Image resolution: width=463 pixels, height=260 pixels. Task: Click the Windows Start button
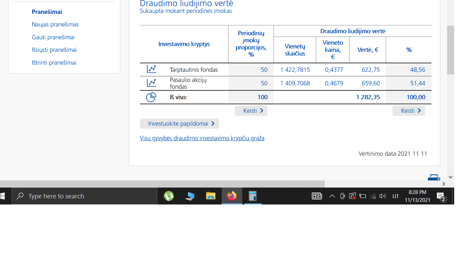pyautogui.click(x=3, y=196)
